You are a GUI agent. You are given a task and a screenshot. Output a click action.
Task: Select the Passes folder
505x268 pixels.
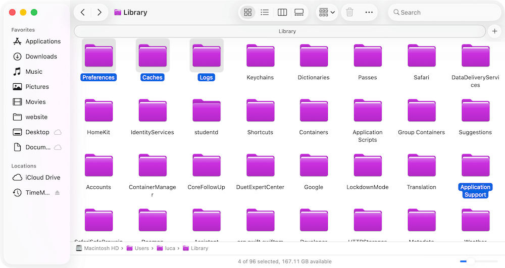[x=368, y=61]
